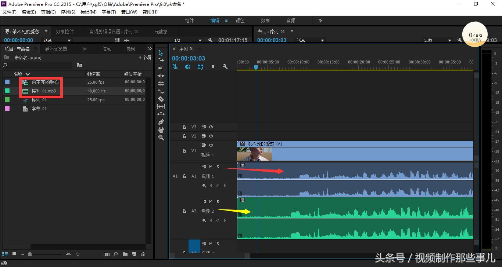Select the Razor tool

pos(161,99)
